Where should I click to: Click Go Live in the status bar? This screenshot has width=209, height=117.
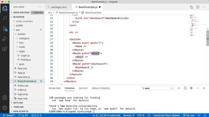coord(189,115)
